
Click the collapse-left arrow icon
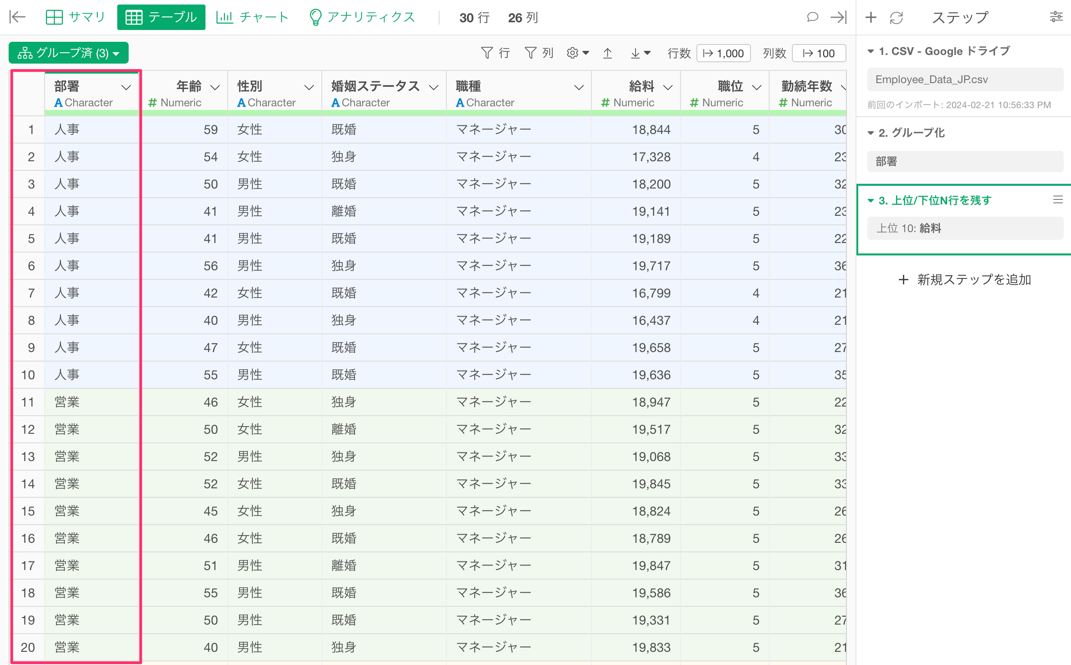coord(17,17)
